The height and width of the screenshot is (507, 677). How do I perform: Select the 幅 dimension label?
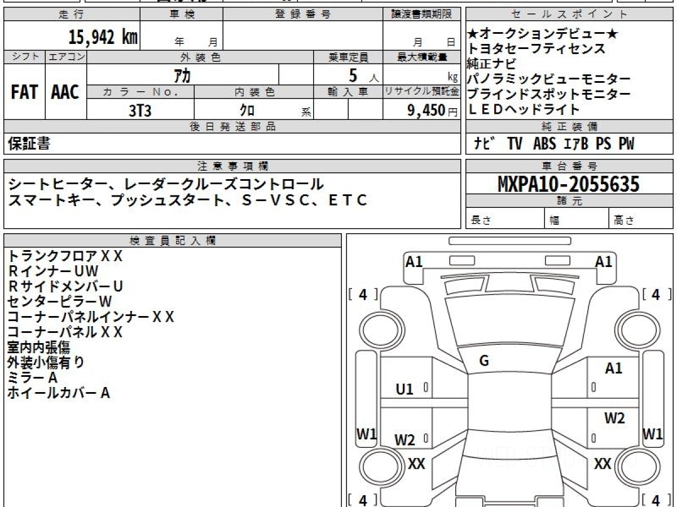coord(555,221)
